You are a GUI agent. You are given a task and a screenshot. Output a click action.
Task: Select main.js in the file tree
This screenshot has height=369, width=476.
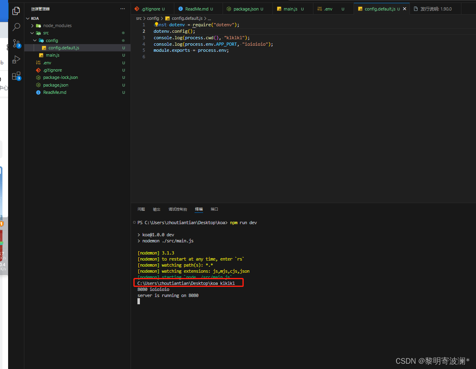pos(54,55)
